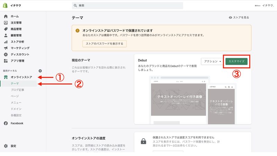Viewport: 277px width, 156px height.
Task: Open 注文管理 in the sidebar
Action: (x=16, y=23)
